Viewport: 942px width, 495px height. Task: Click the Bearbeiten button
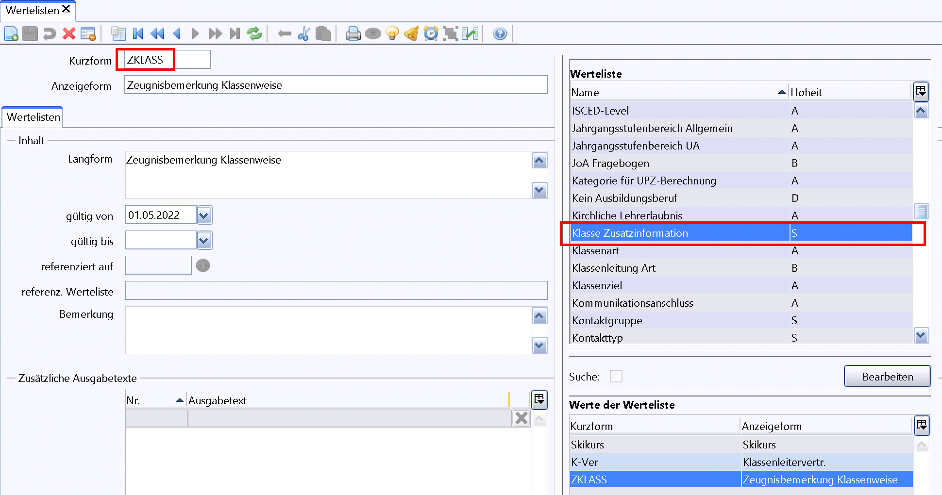pyautogui.click(x=887, y=377)
